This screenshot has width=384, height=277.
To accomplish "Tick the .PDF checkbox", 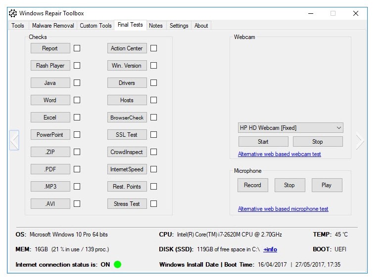I will (x=77, y=169).
